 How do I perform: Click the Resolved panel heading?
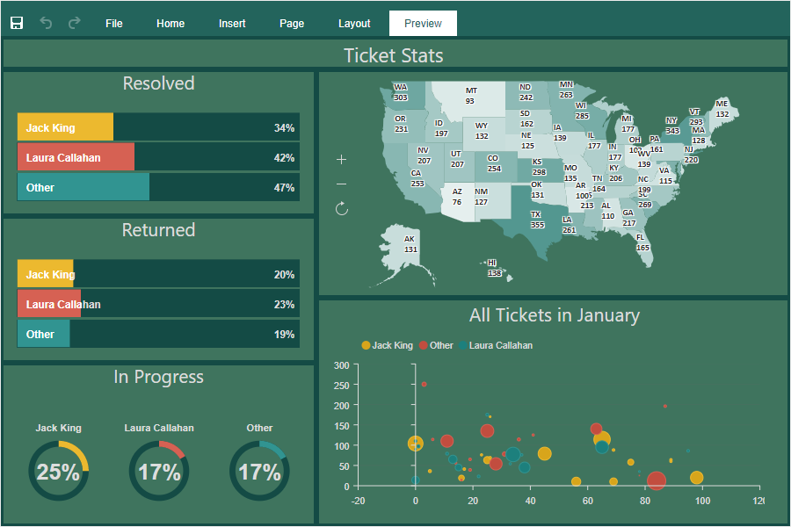(158, 83)
